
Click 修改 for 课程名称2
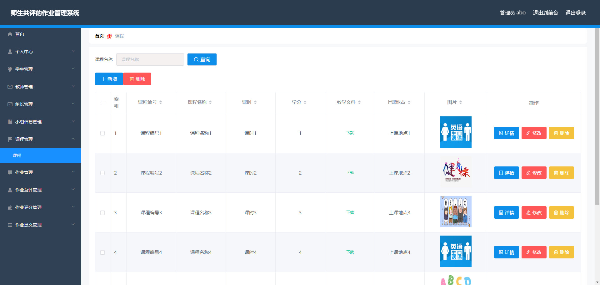pyautogui.click(x=534, y=173)
